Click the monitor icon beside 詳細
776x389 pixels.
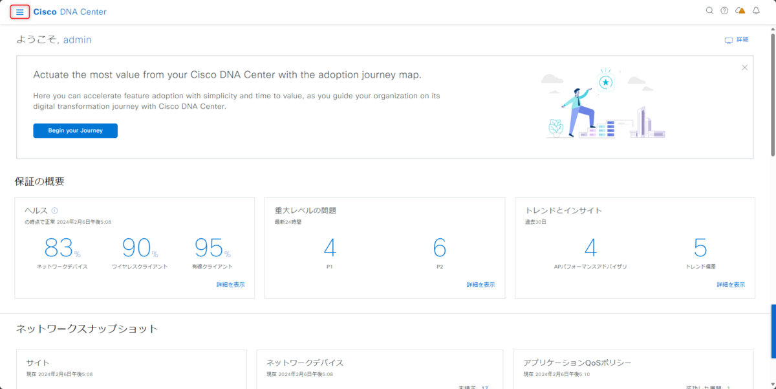click(x=729, y=40)
